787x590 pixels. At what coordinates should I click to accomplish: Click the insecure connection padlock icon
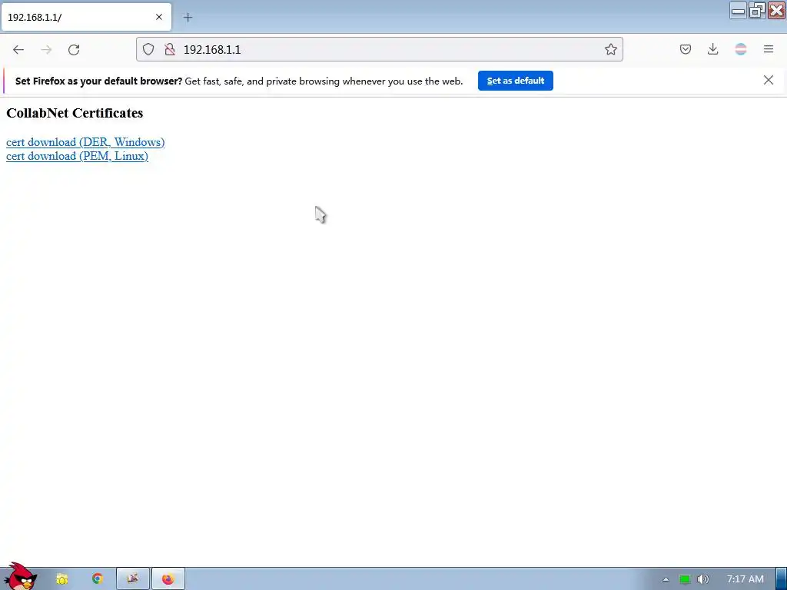(x=170, y=49)
